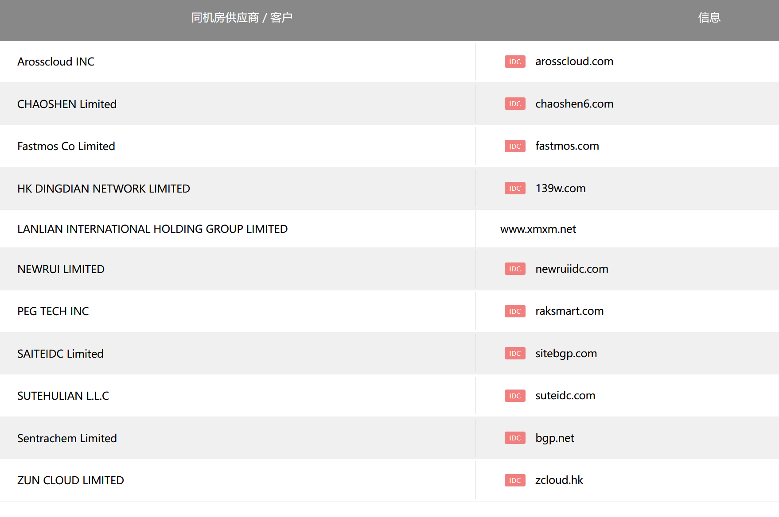This screenshot has width=779, height=517.
Task: Select PEG TECH INC entry
Action: (x=53, y=311)
